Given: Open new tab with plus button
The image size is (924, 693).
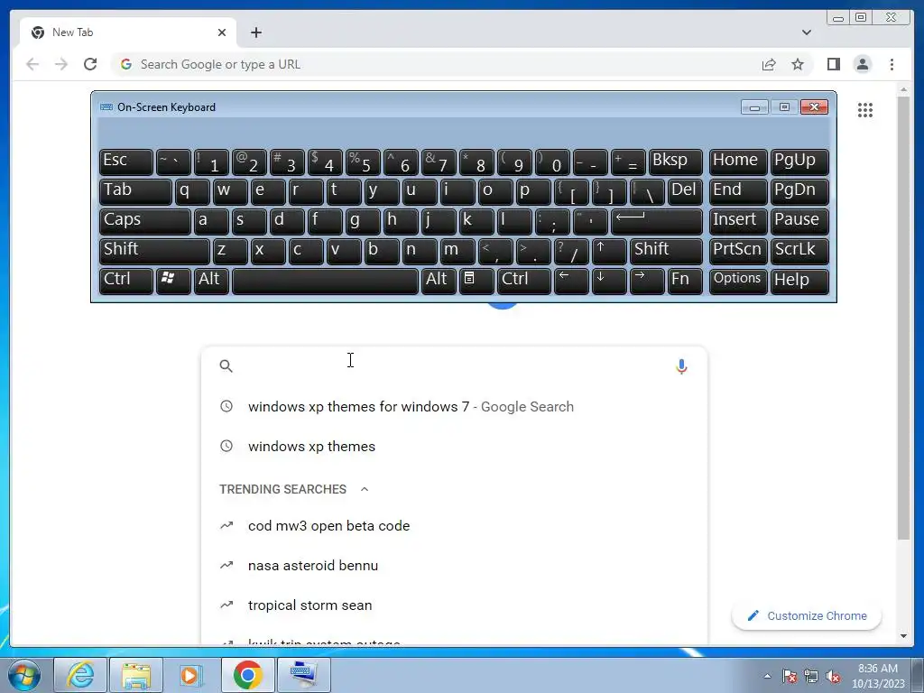Looking at the screenshot, I should [x=255, y=32].
